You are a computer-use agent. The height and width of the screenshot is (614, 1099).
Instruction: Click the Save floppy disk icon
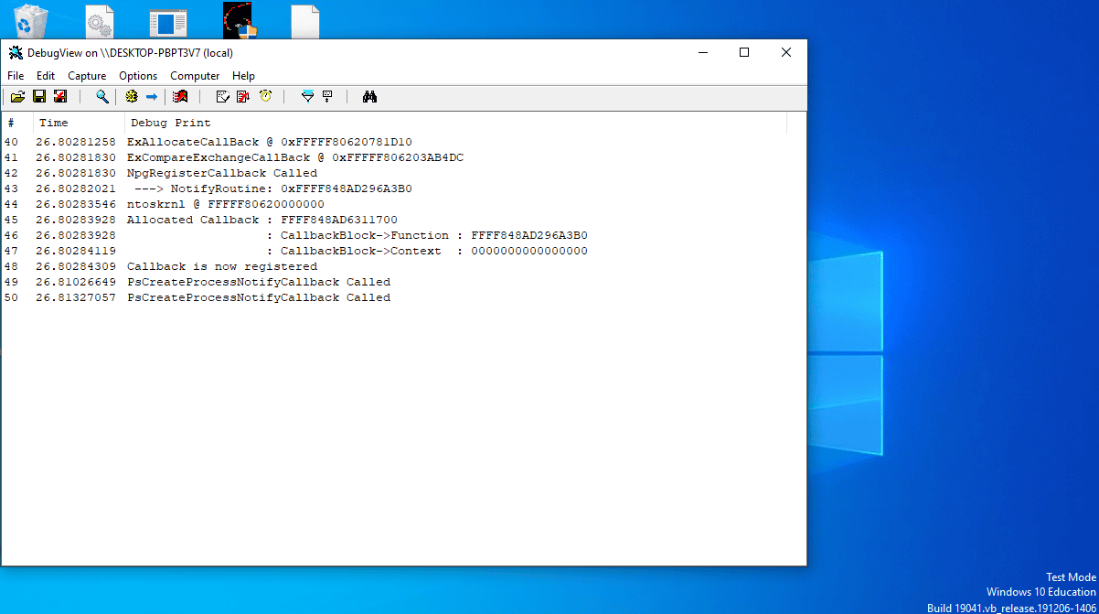pos(39,97)
